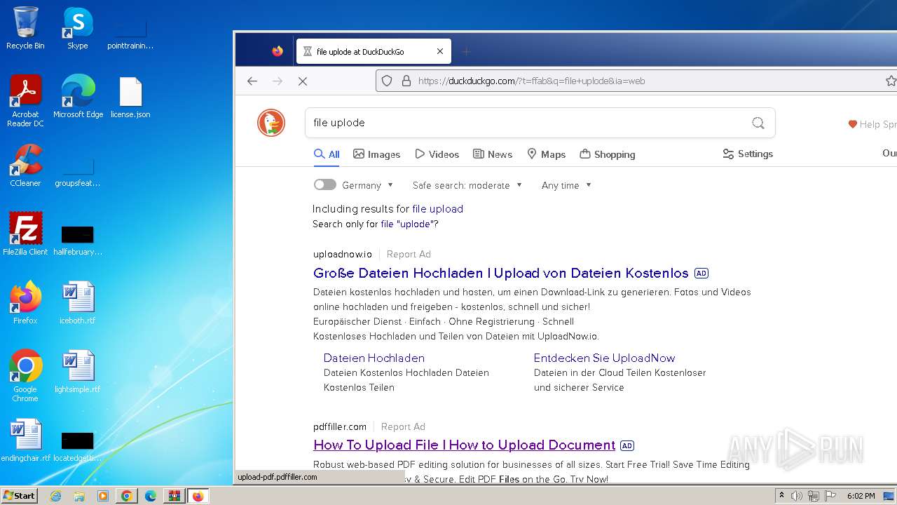
Task: Switch to Maps results tab
Action: (x=546, y=154)
